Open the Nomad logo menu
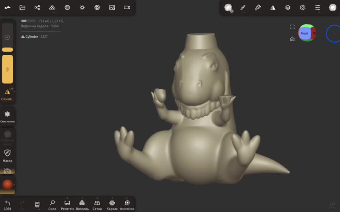Screen dimensions: 340x212 coord(8,8)
